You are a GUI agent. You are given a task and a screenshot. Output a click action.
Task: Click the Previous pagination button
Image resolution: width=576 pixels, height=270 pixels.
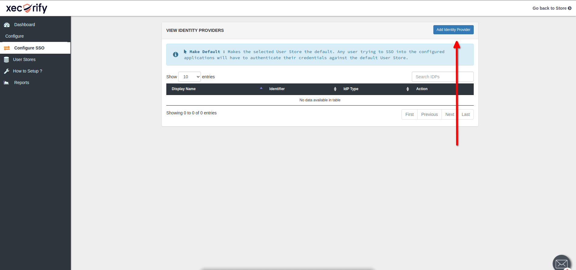pos(429,114)
